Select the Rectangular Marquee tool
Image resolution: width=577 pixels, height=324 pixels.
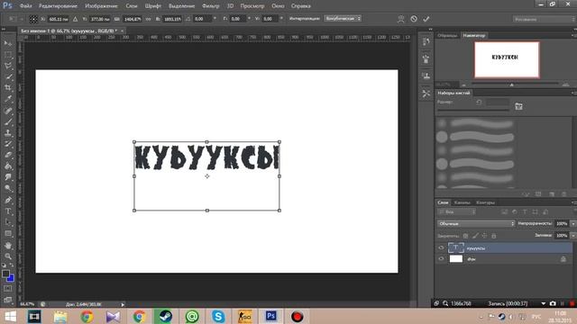click(8, 55)
